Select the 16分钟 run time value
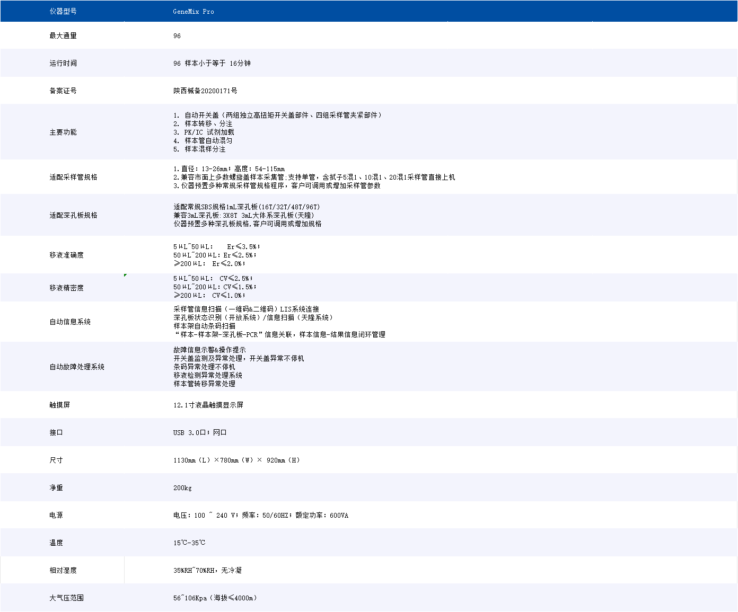 [x=240, y=63]
